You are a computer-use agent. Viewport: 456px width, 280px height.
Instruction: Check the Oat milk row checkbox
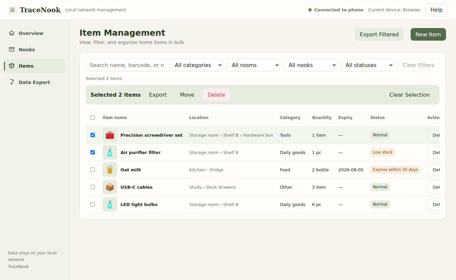[x=92, y=170]
